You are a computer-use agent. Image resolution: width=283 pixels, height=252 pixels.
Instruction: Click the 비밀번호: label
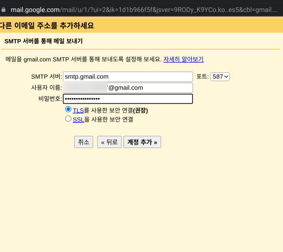pos(50,99)
